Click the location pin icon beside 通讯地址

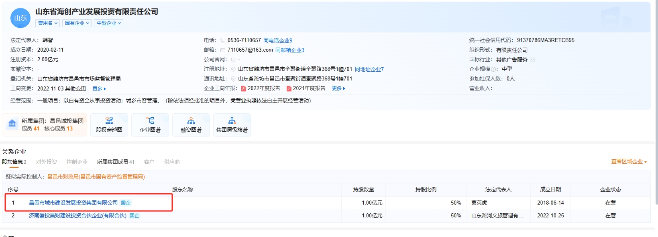233,79
